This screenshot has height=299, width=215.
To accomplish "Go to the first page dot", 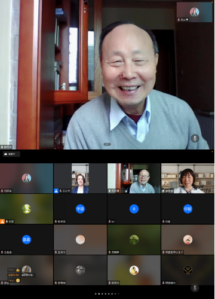I will pos(96,294).
